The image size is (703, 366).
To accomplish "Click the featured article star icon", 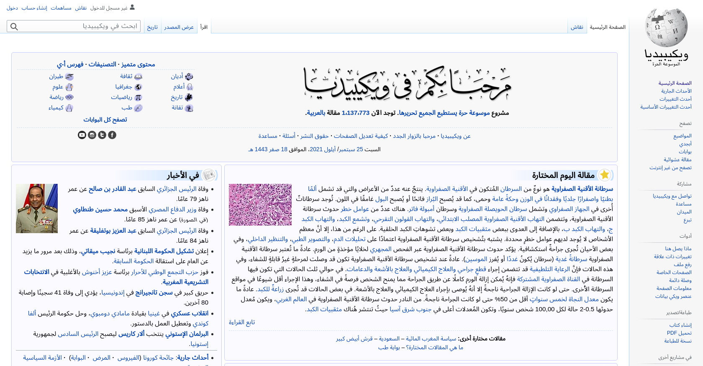I will coord(604,175).
